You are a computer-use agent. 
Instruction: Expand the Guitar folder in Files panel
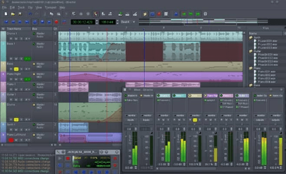251,51
